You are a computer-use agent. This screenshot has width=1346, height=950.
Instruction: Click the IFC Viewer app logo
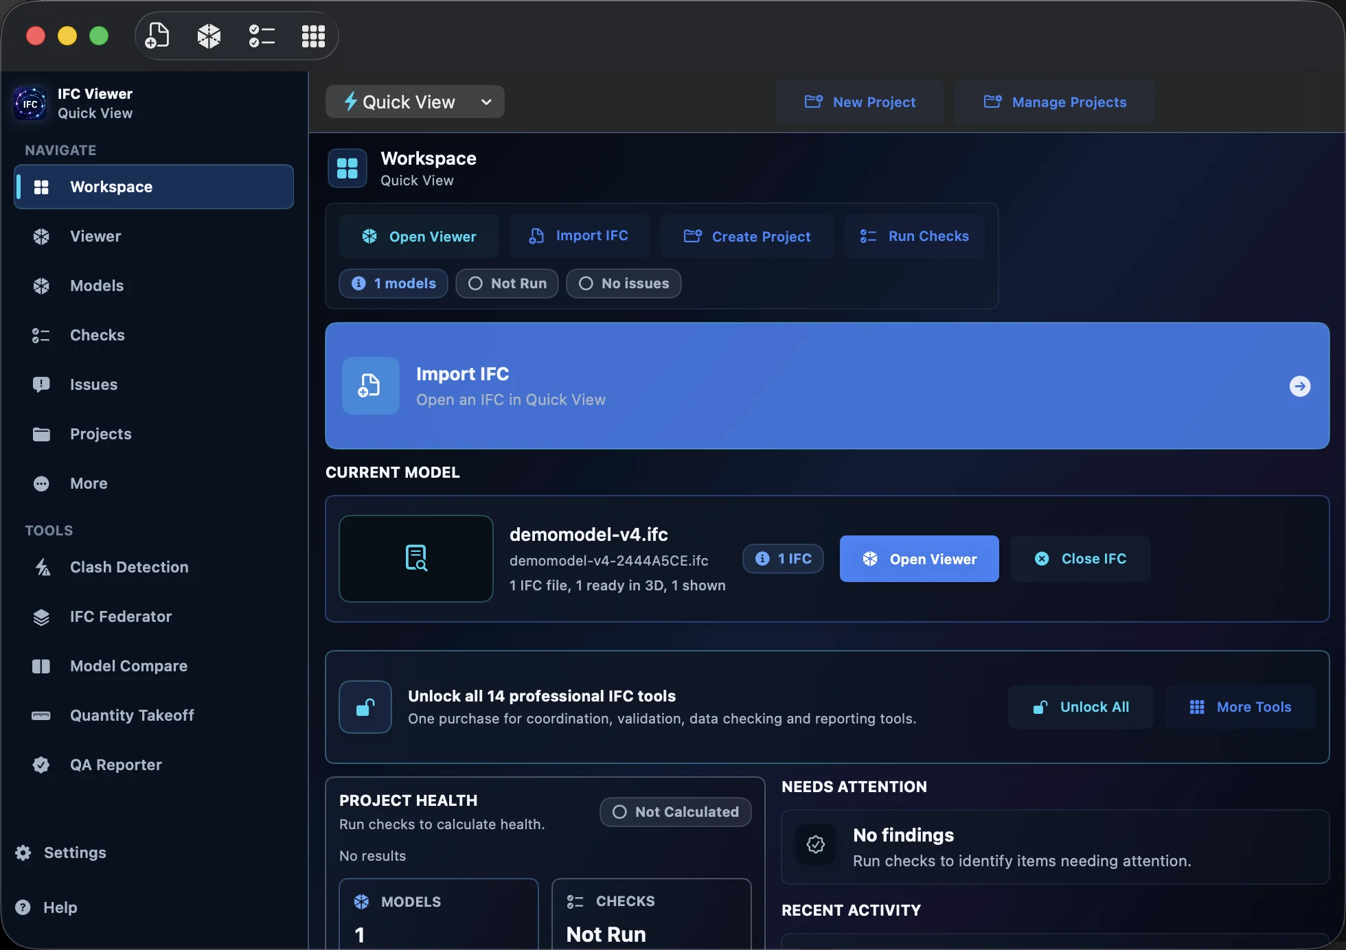pyautogui.click(x=31, y=104)
